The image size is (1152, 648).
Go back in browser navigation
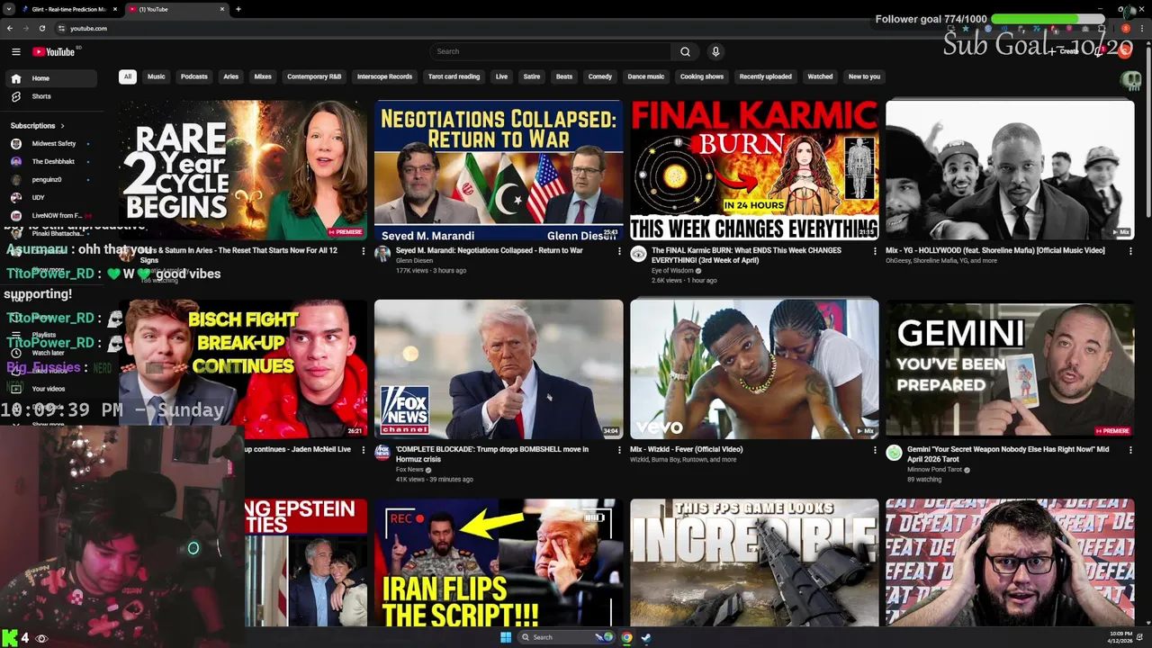click(11, 28)
